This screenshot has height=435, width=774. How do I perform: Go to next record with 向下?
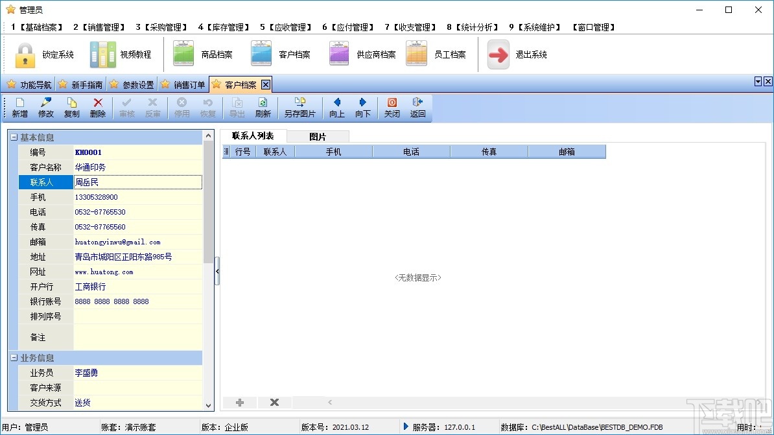[x=363, y=108]
